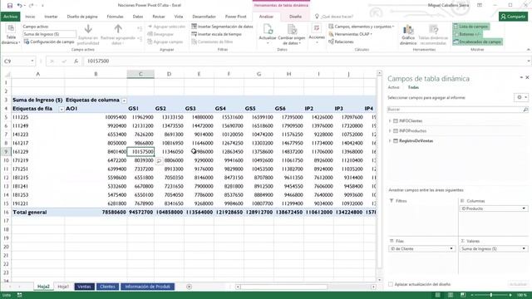Click Explorar en profundidad arrow icon
Screen dimensions: 532x299
[88, 29]
